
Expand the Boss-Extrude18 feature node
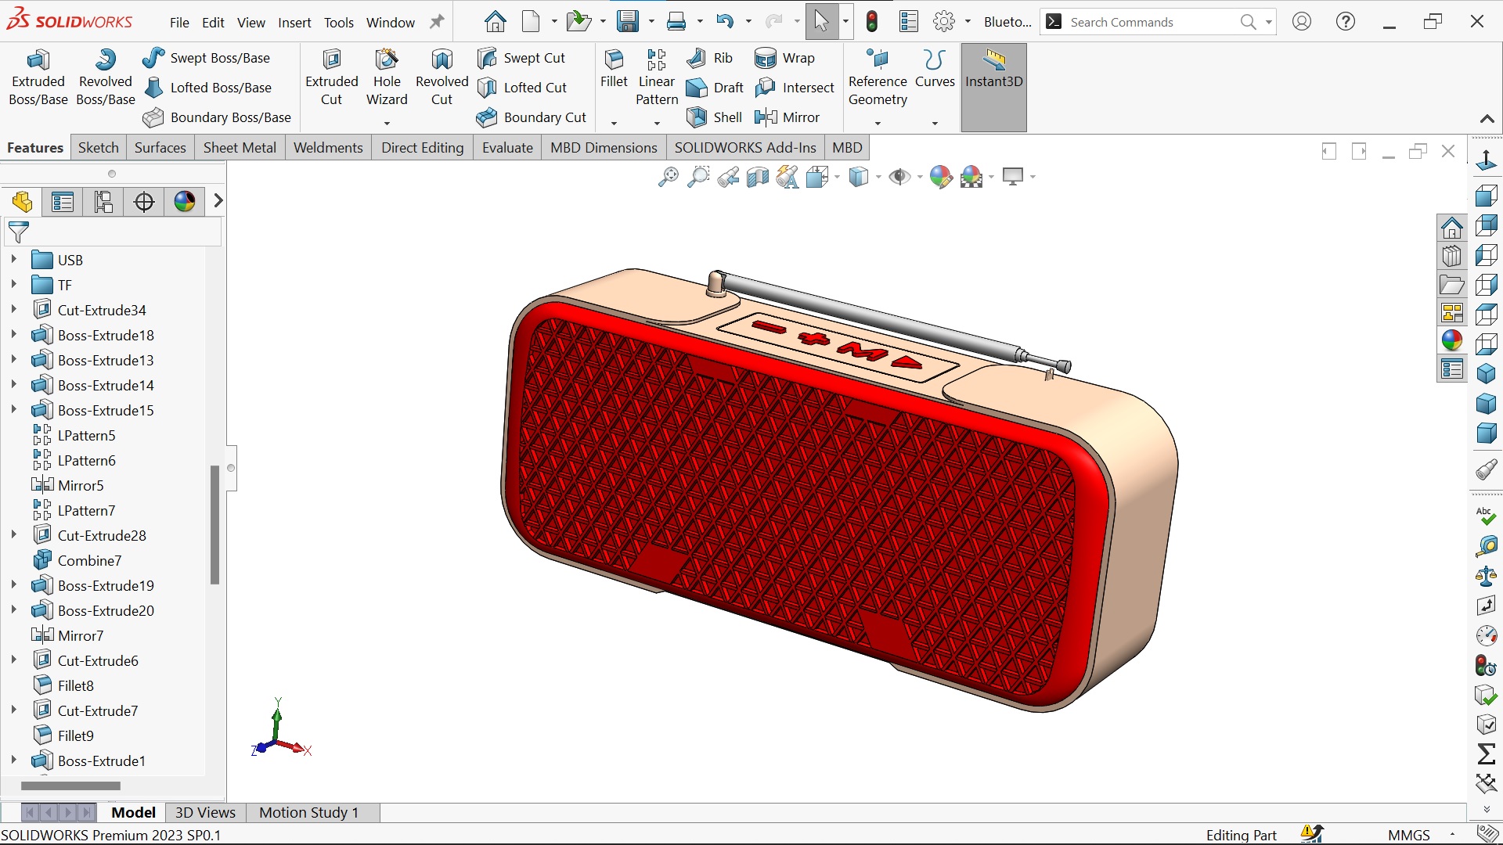coord(13,335)
